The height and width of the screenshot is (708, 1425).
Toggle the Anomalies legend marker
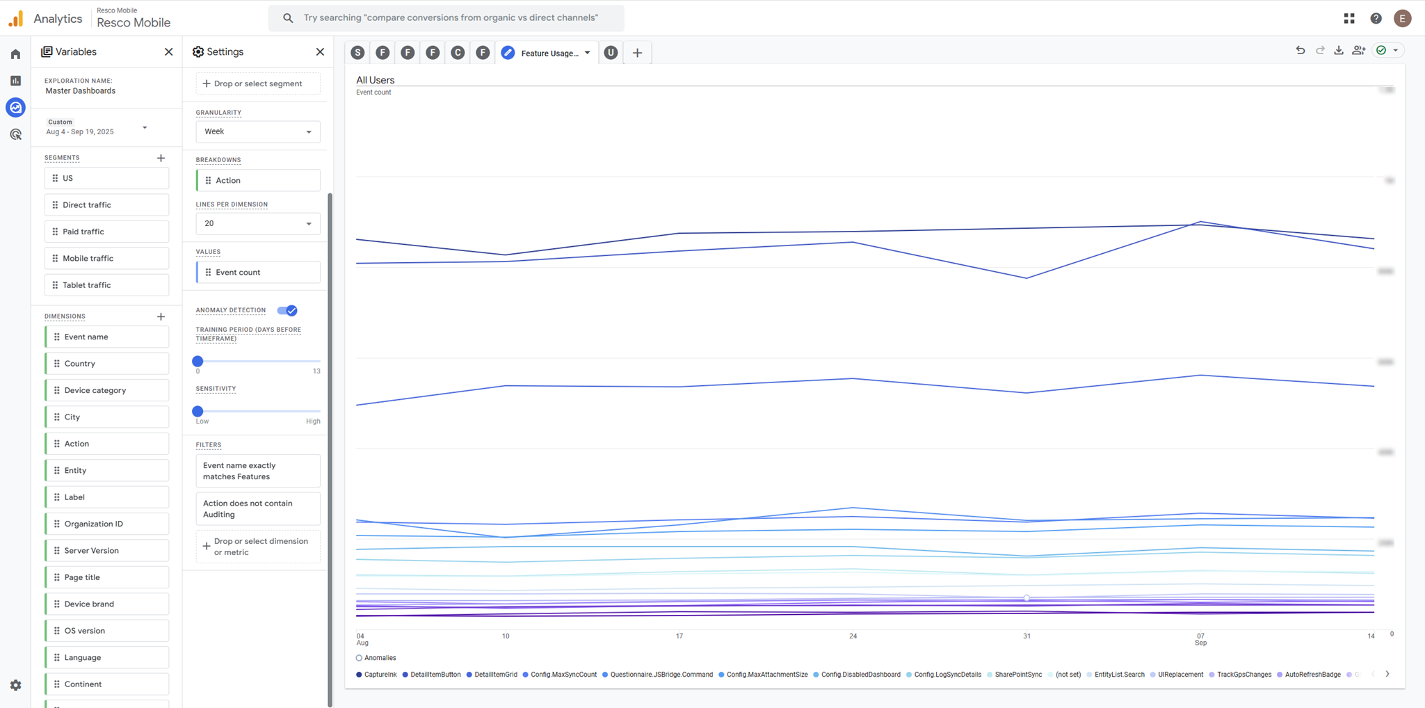click(359, 658)
